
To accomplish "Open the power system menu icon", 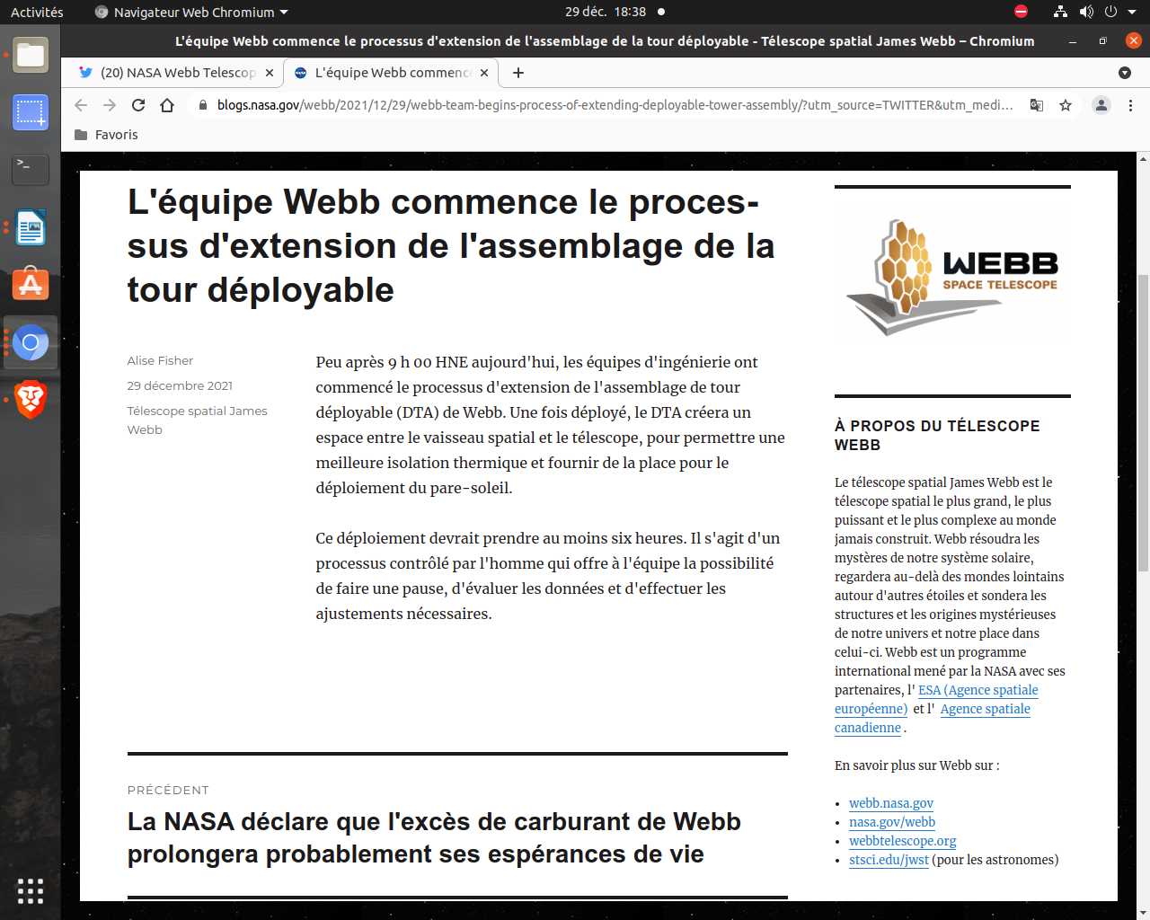I will pos(1110,12).
